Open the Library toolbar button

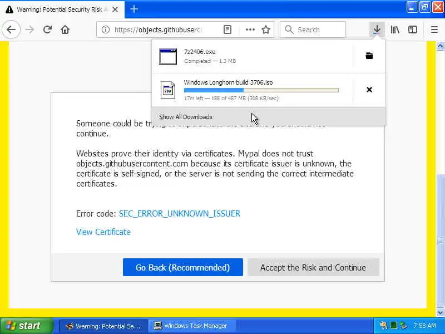[395, 30]
